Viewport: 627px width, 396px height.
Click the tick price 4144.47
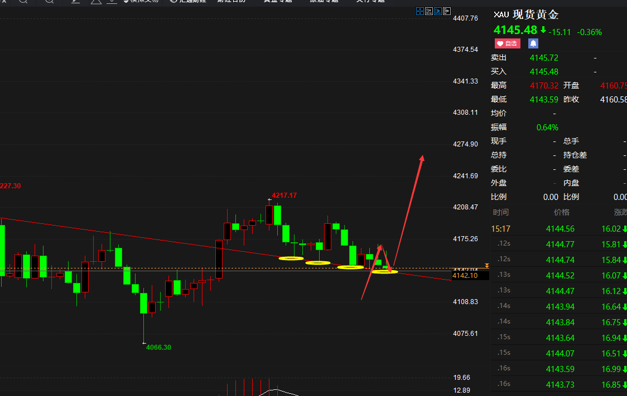tap(560, 291)
